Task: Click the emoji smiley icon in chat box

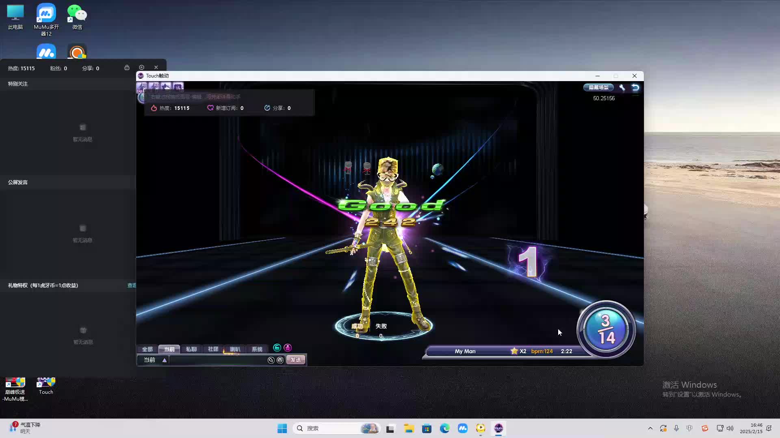Action: point(280,360)
